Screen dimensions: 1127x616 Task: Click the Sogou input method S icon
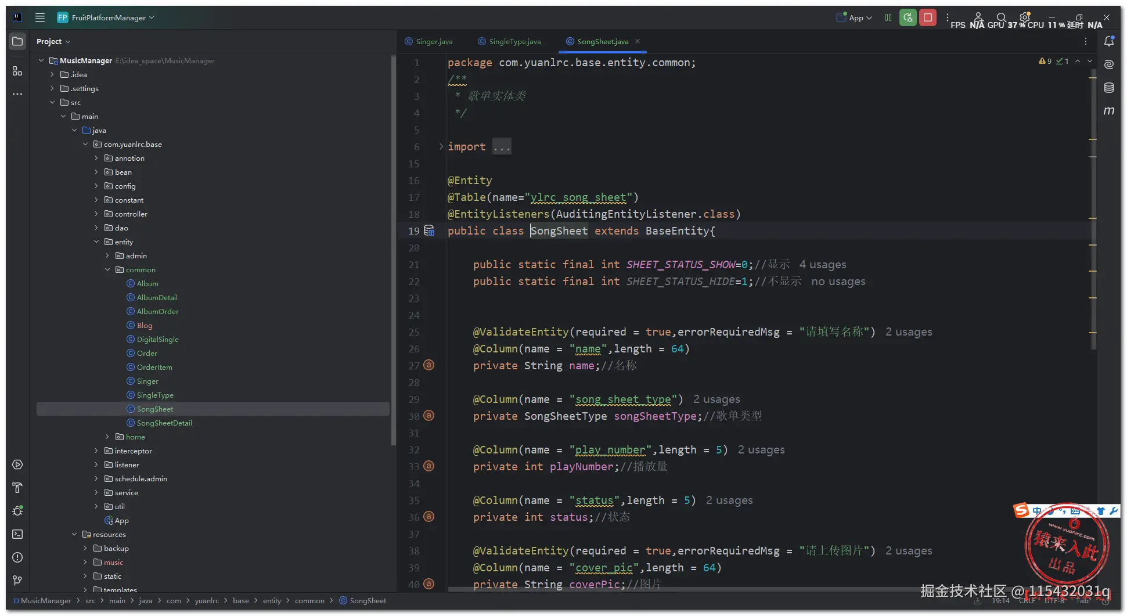pyautogui.click(x=1021, y=510)
